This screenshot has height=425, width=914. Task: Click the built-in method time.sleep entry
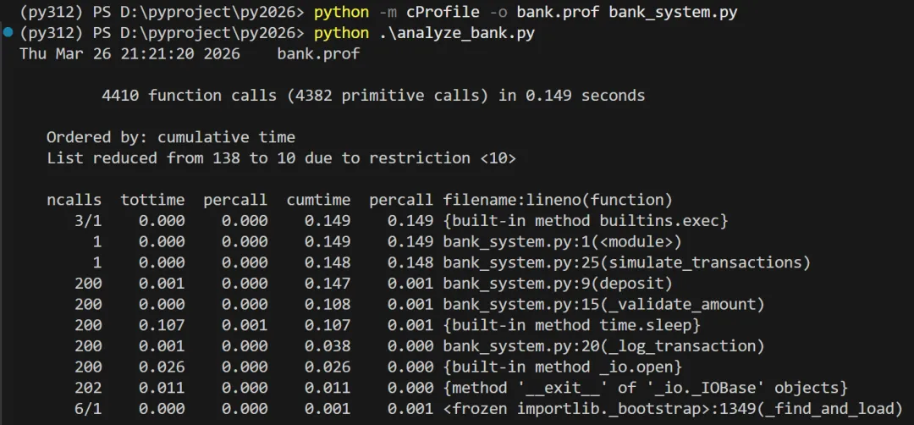[571, 325]
